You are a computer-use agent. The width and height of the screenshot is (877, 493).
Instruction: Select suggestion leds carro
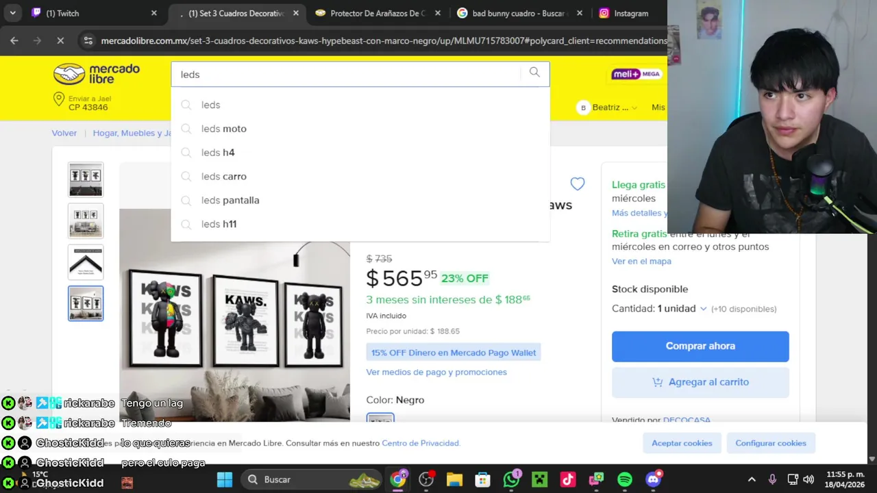(x=360, y=177)
